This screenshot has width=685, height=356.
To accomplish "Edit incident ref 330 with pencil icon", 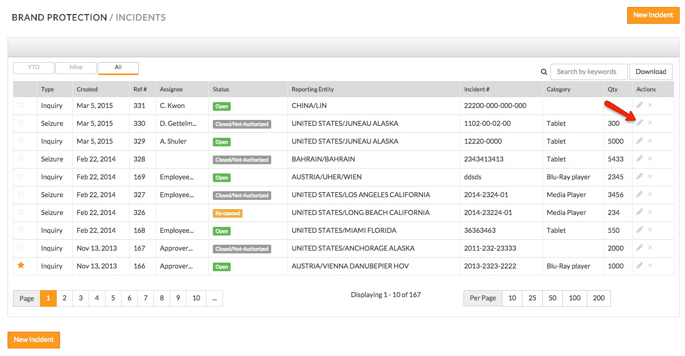I will click(640, 123).
